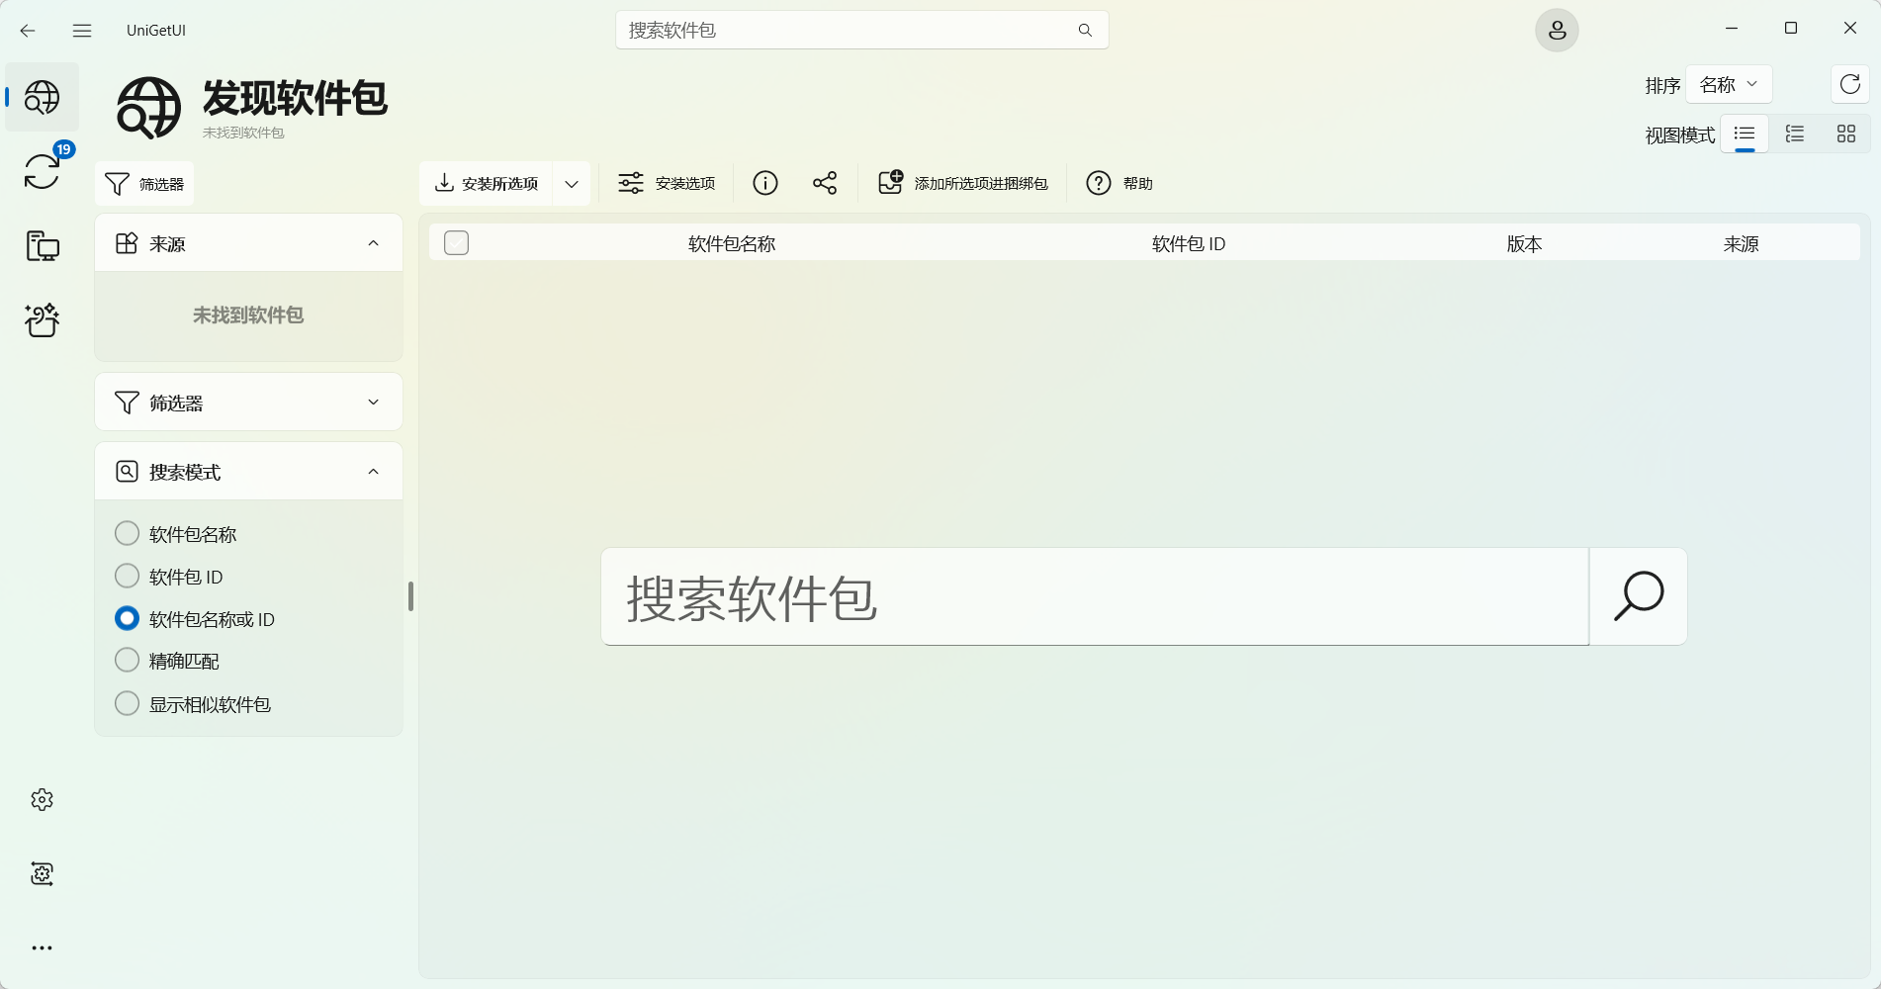Tick the select-all checkbox in table header
This screenshot has width=1881, height=989.
[456, 243]
